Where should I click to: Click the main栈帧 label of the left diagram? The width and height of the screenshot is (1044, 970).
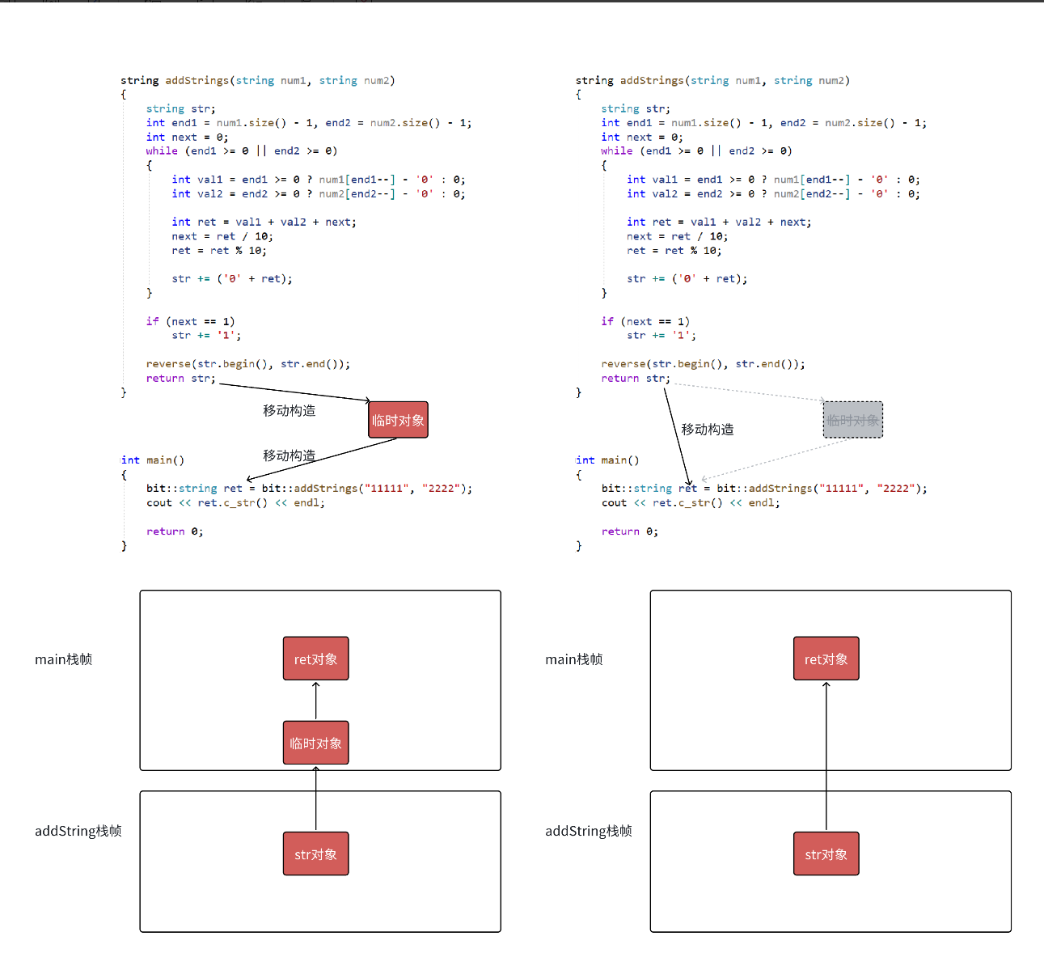pos(64,659)
